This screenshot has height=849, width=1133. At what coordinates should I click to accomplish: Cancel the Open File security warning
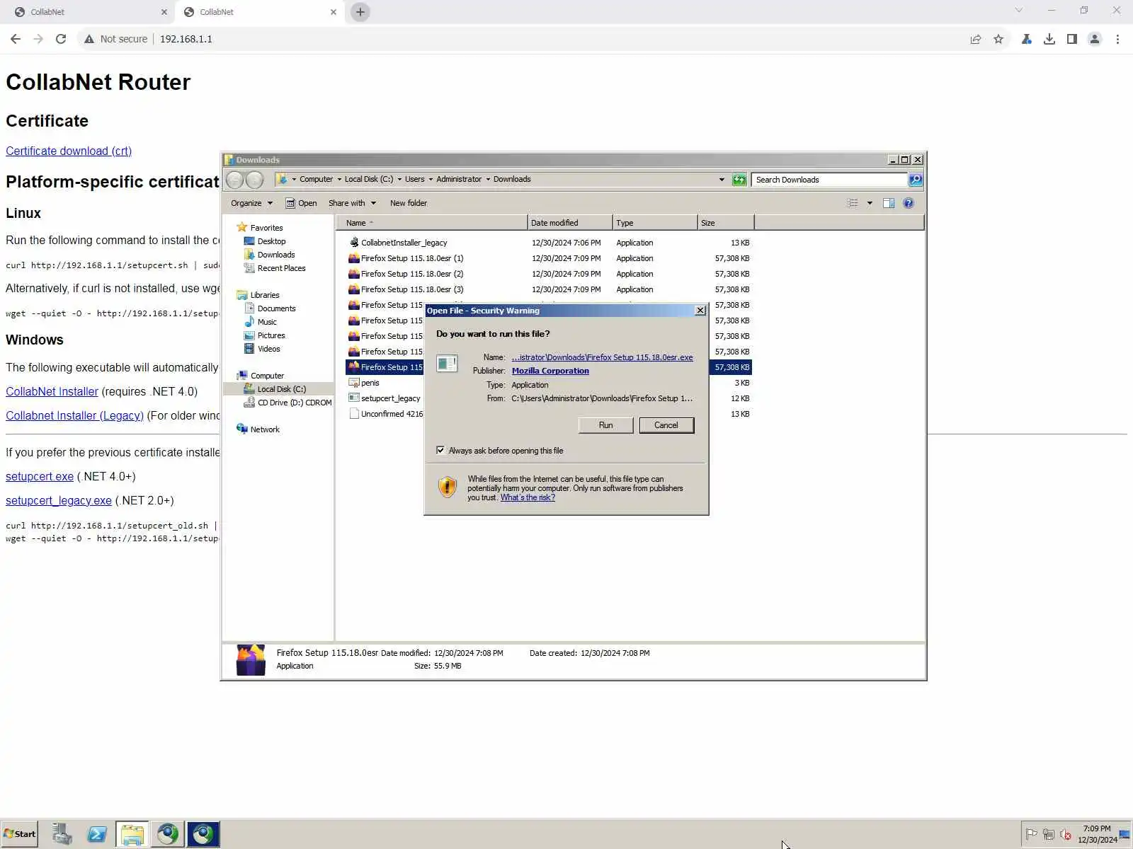666,425
